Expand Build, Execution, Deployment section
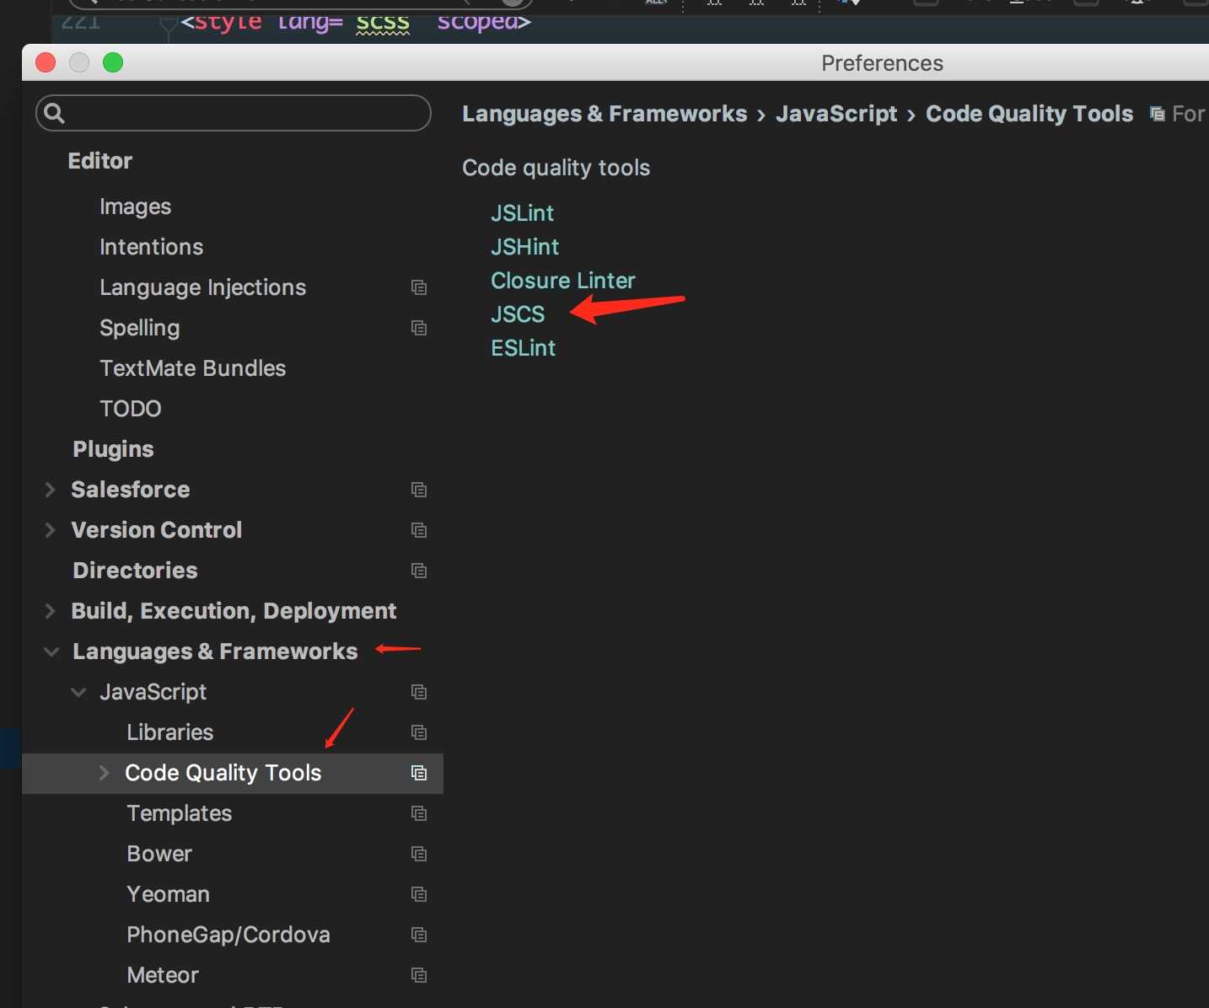The image size is (1209, 1008). 50,611
